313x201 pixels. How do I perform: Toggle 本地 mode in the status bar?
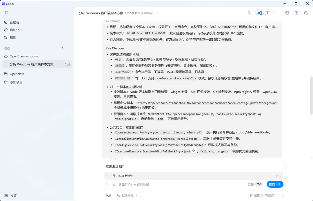[108, 196]
